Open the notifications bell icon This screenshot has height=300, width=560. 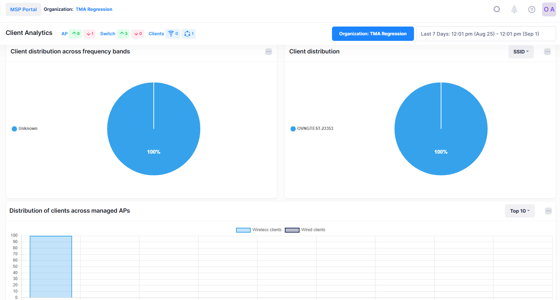(x=514, y=9)
